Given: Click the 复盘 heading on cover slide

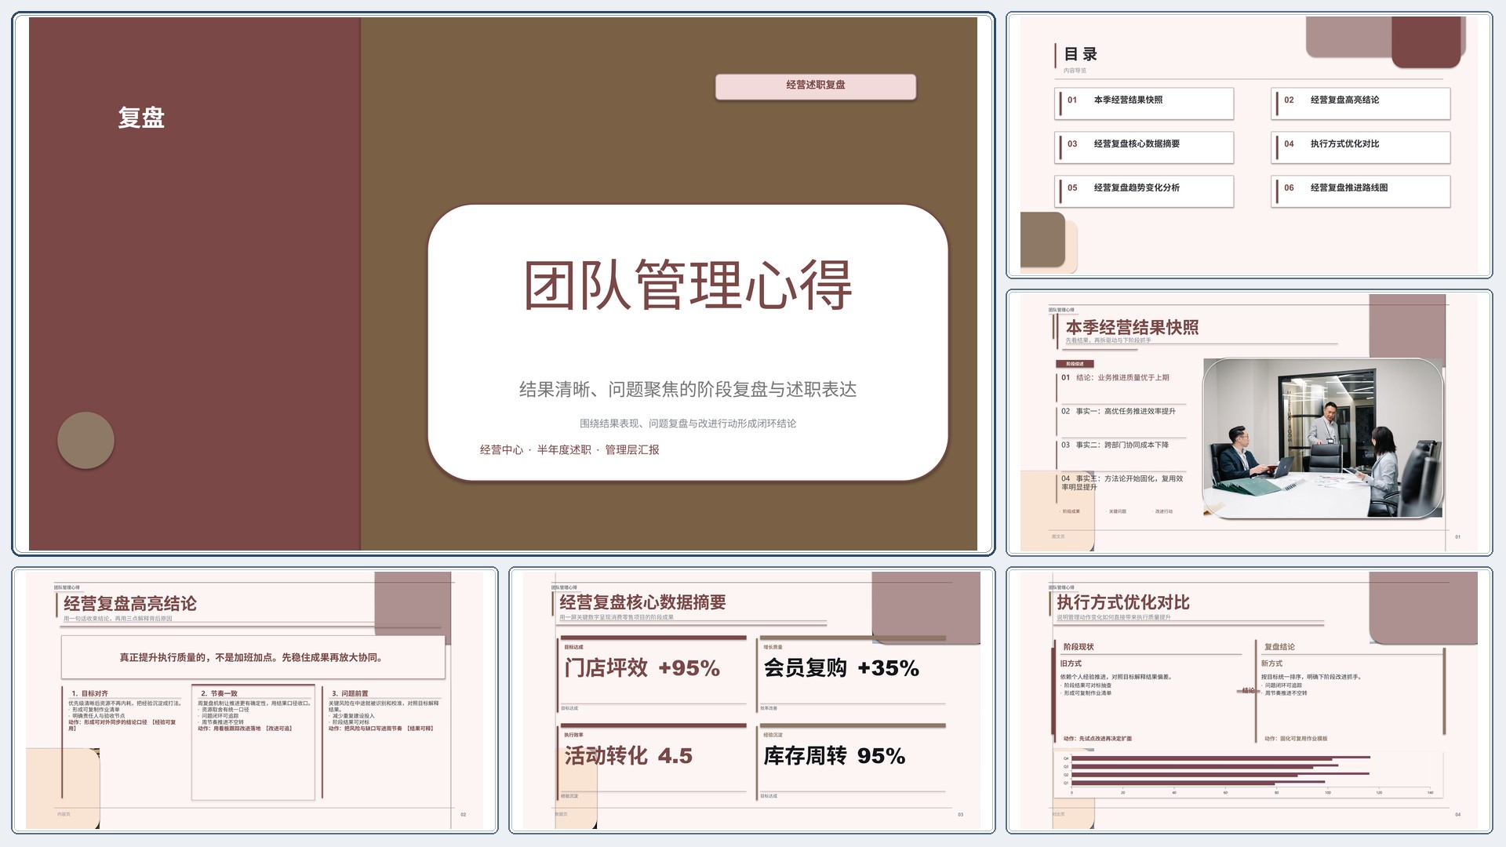Looking at the screenshot, I should (x=141, y=118).
